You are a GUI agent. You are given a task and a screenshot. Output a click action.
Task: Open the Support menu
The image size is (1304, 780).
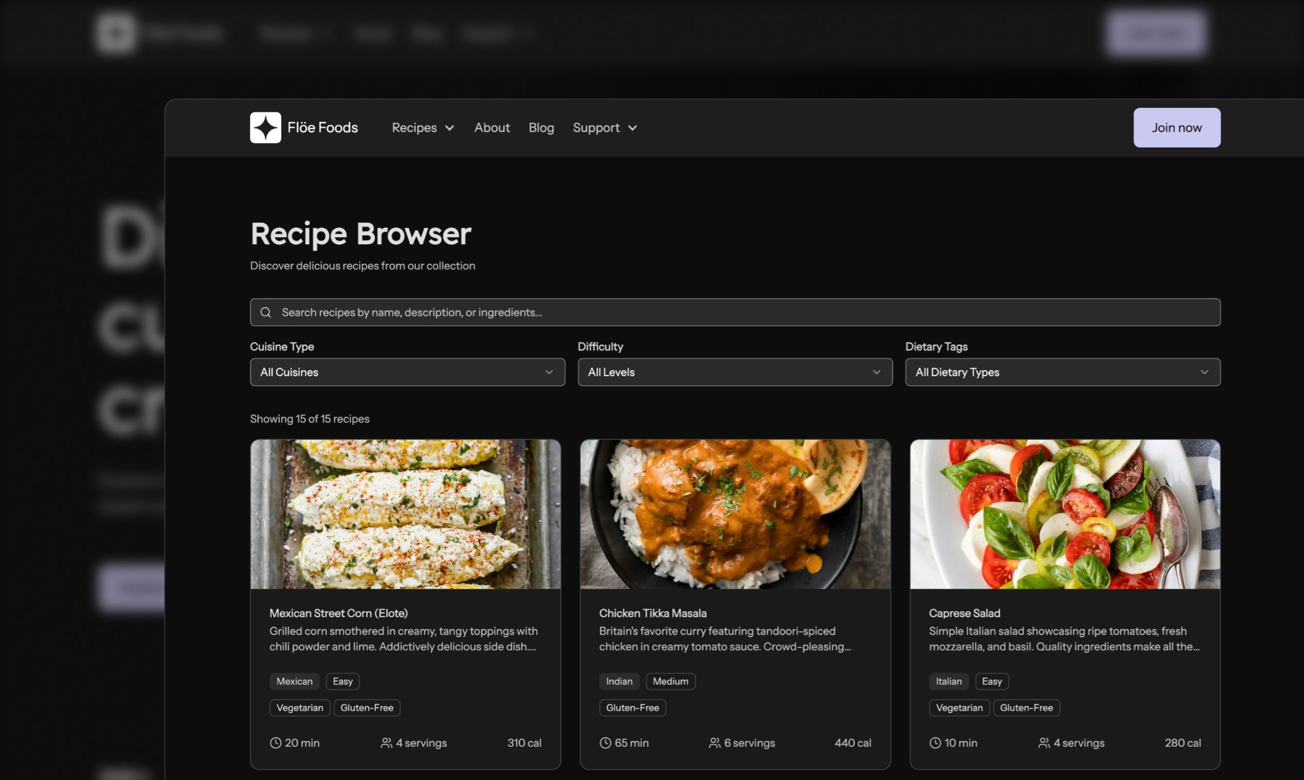[x=605, y=127]
